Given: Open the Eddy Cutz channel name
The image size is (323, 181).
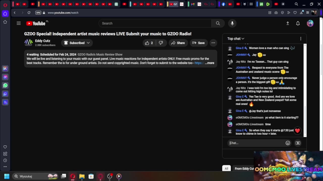Looking at the screenshot, I should point(43,41).
